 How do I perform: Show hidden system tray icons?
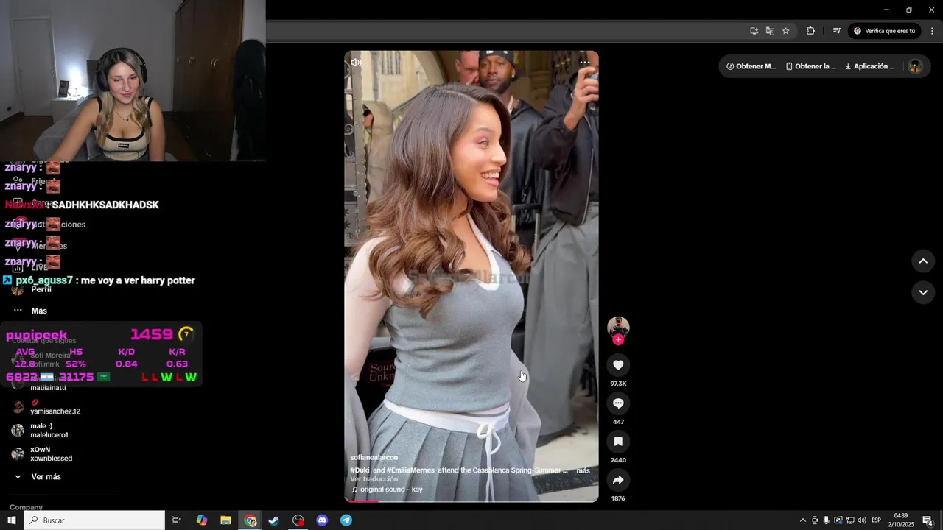(803, 520)
